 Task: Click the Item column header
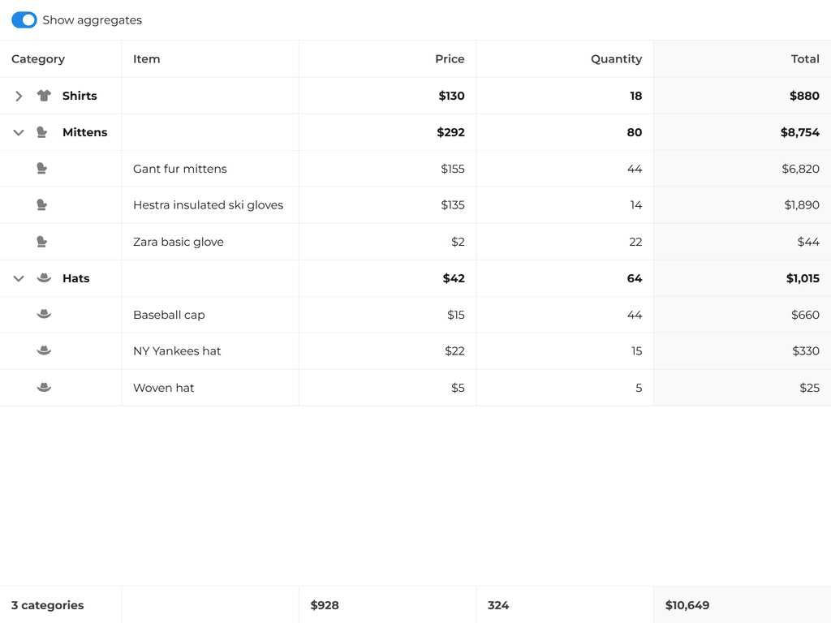point(147,59)
